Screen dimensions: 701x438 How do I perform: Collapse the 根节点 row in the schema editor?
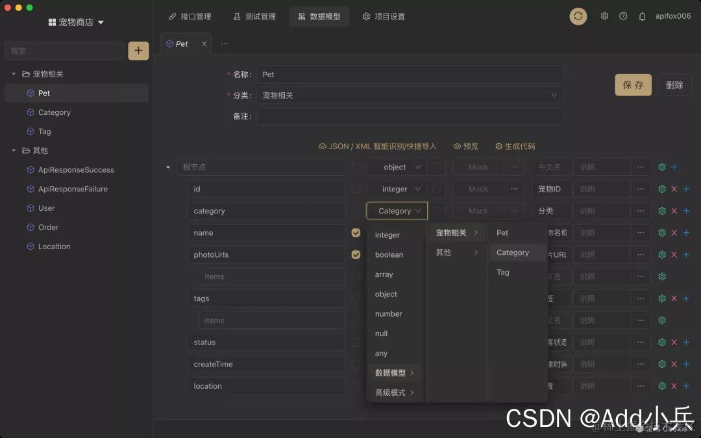tap(167, 167)
